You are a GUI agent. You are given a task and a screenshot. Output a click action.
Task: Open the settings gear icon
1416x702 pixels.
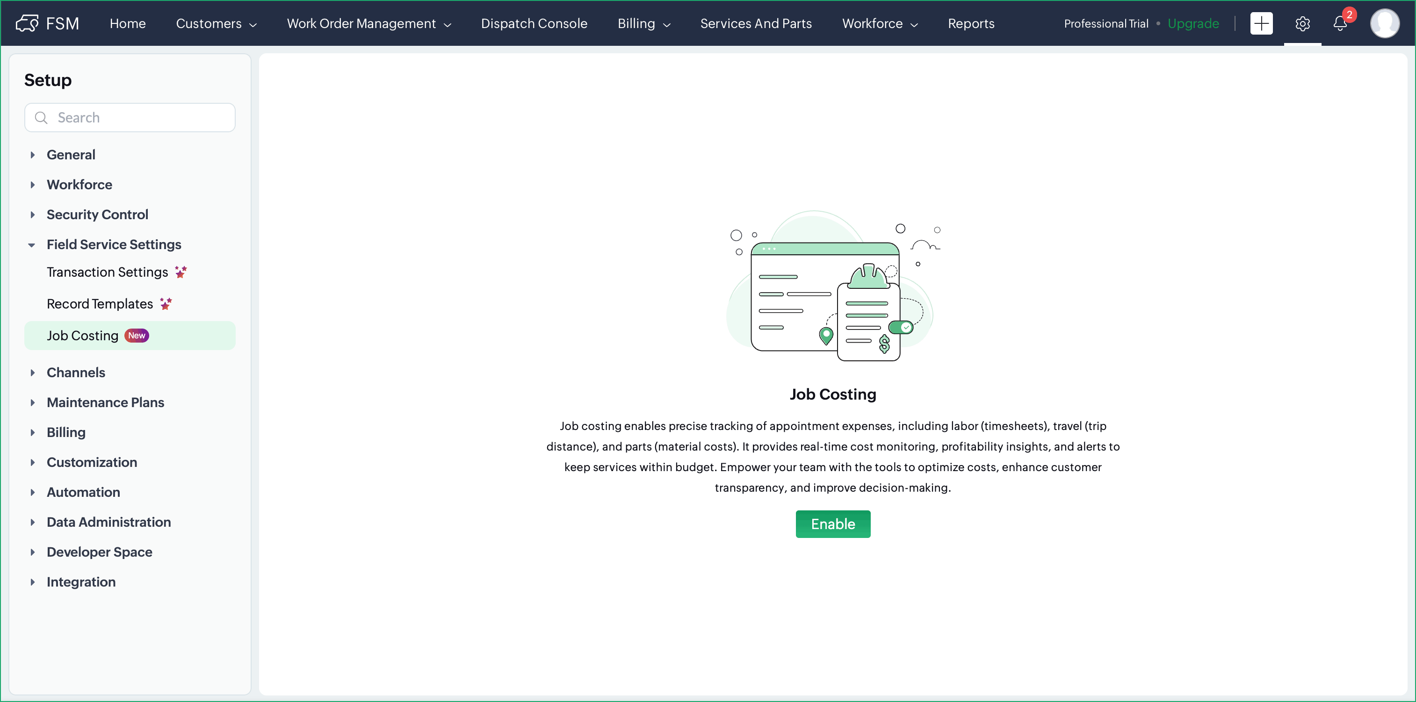[x=1302, y=23]
